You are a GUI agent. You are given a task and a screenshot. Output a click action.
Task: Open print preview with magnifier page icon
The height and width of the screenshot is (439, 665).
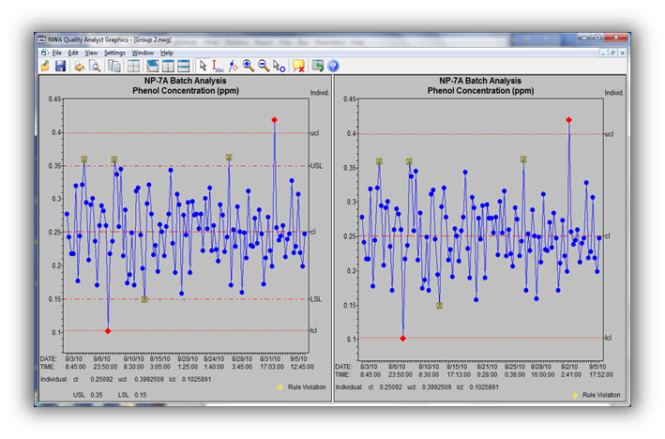(95, 66)
